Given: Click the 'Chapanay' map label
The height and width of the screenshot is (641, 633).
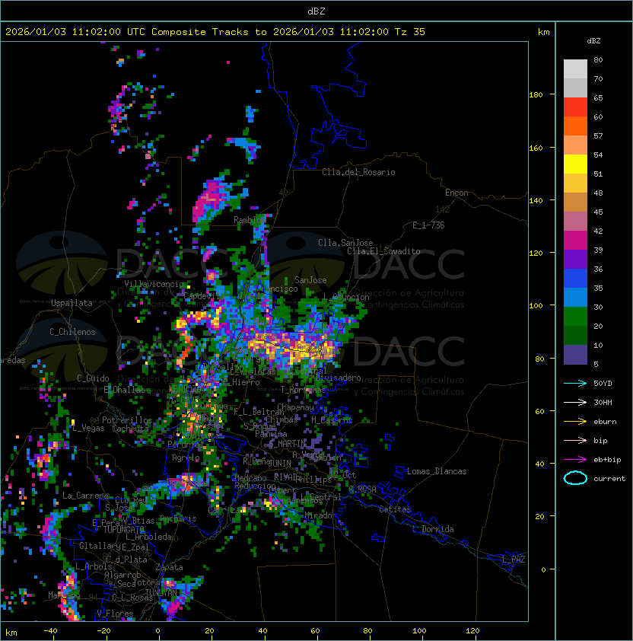Looking at the screenshot, I should coord(295,407).
